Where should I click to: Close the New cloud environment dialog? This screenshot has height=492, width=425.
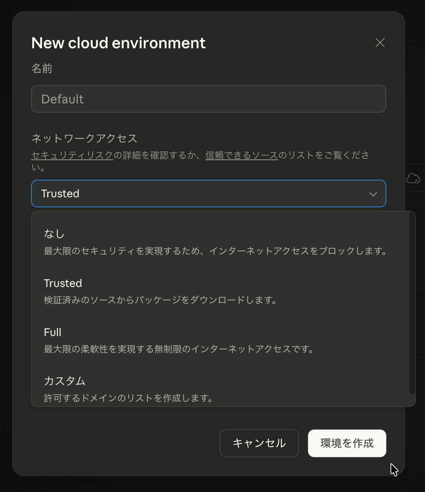point(380,43)
